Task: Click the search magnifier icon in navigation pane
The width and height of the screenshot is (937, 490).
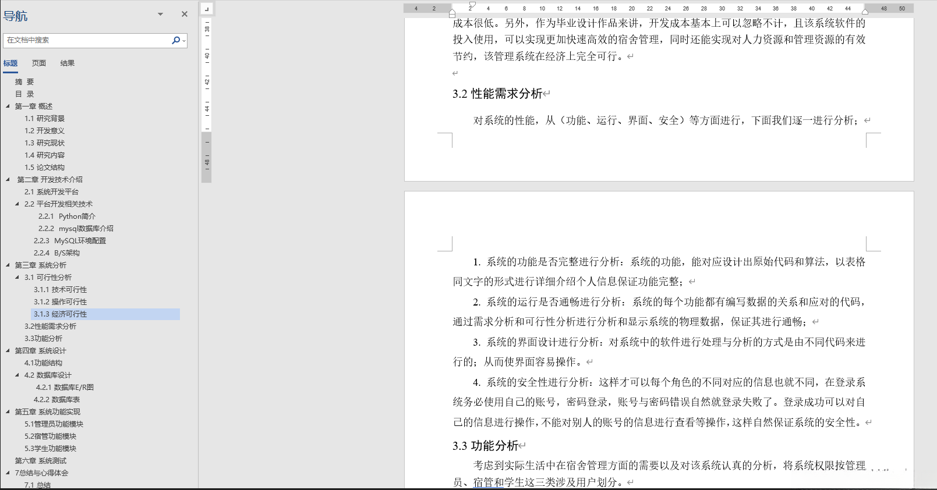Action: [x=175, y=40]
